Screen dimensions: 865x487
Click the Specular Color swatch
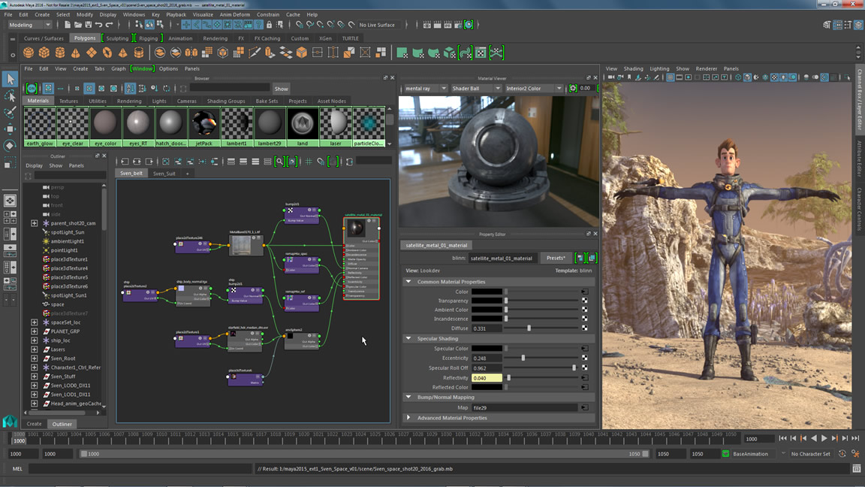point(487,349)
